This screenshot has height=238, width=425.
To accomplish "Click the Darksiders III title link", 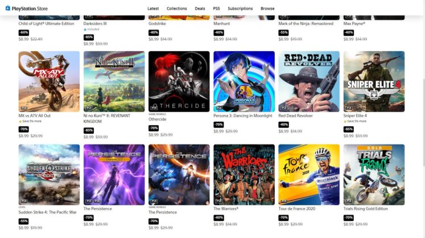I will point(95,24).
